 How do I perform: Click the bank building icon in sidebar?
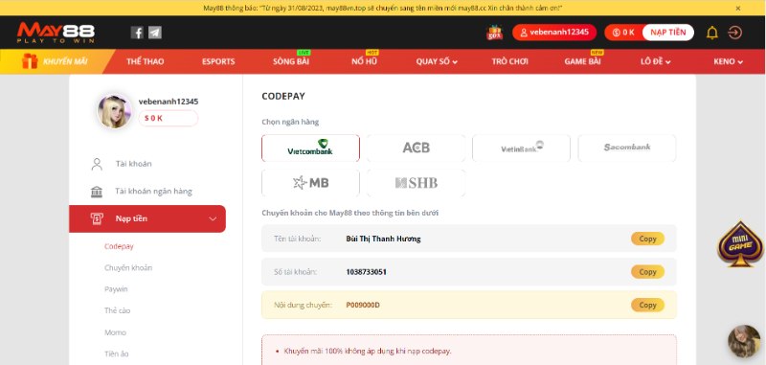click(97, 192)
